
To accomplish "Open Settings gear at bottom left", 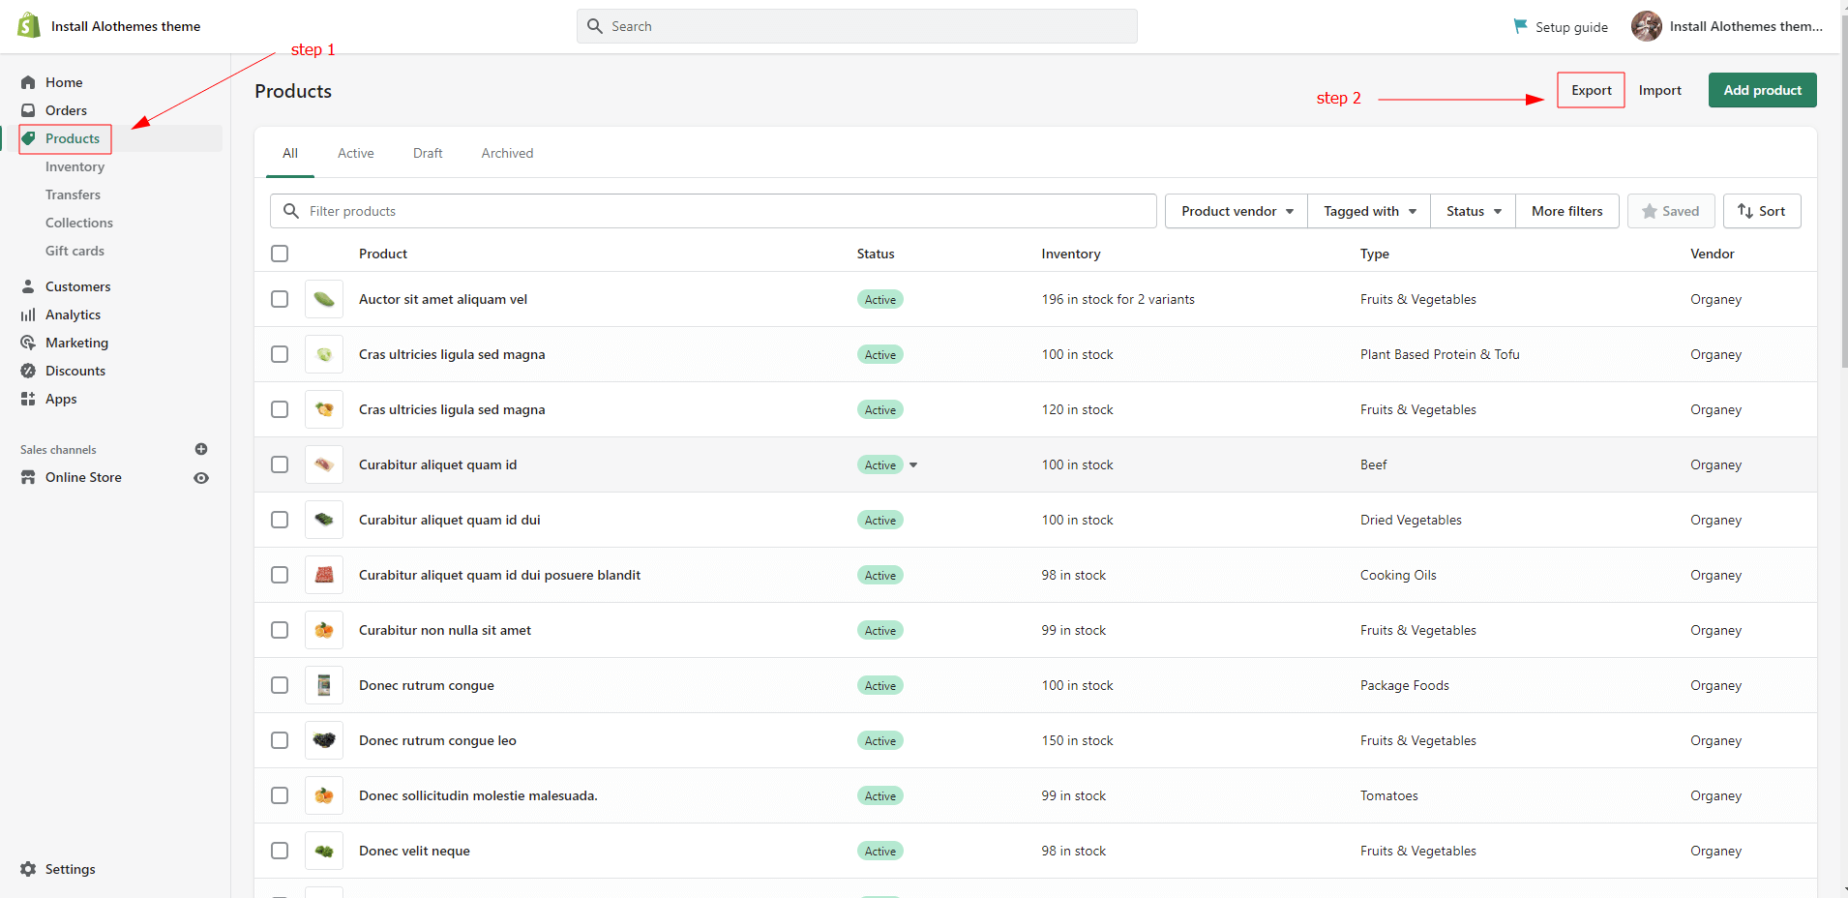I will [x=58, y=869].
